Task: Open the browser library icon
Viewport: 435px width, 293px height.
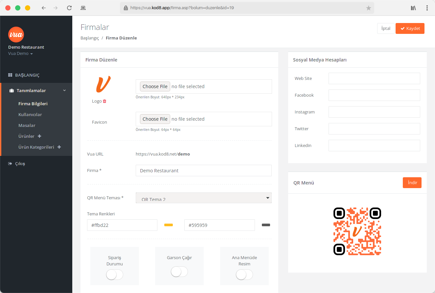Action: [x=413, y=8]
